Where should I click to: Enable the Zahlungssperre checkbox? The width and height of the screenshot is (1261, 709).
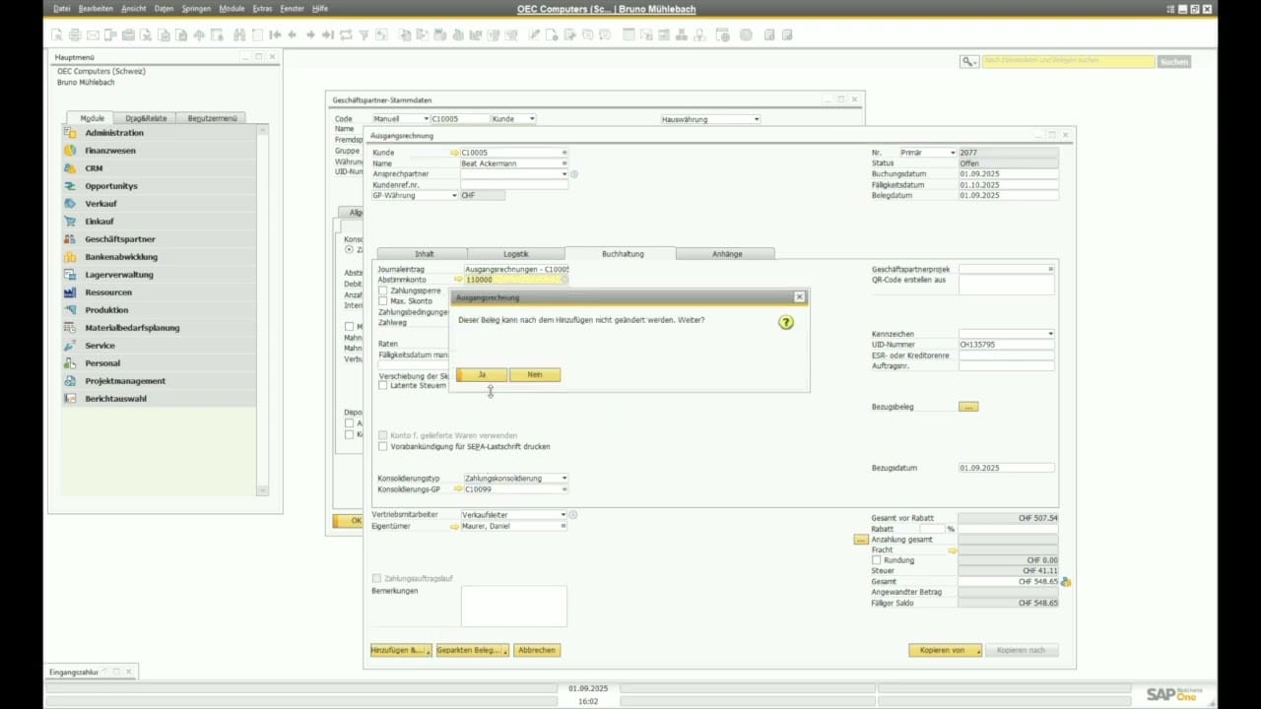pos(383,290)
